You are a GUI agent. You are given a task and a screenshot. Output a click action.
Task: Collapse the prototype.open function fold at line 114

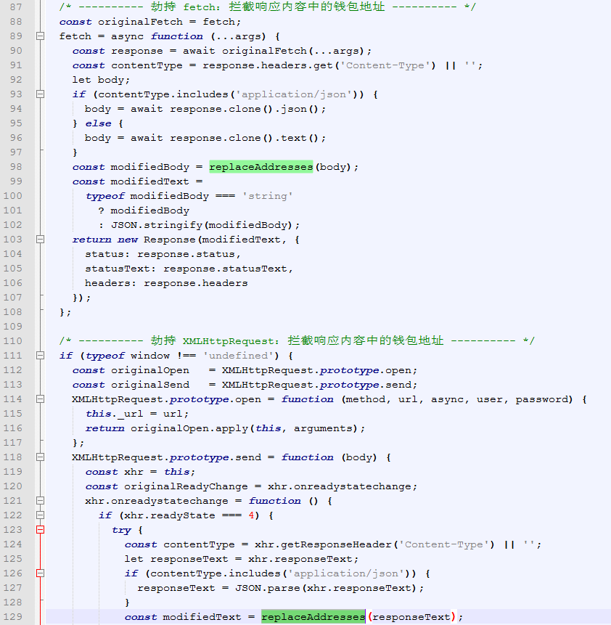(x=40, y=399)
